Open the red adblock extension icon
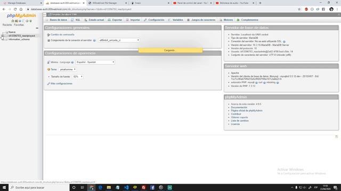The image size is (341, 191). [x=306, y=10]
